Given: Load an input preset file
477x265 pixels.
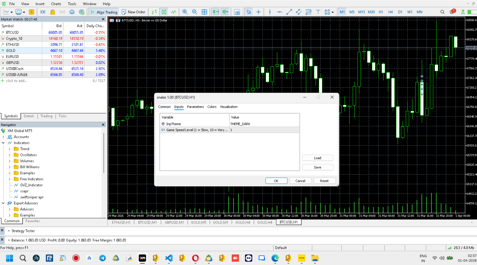Looking at the screenshot, I should [x=318, y=158].
